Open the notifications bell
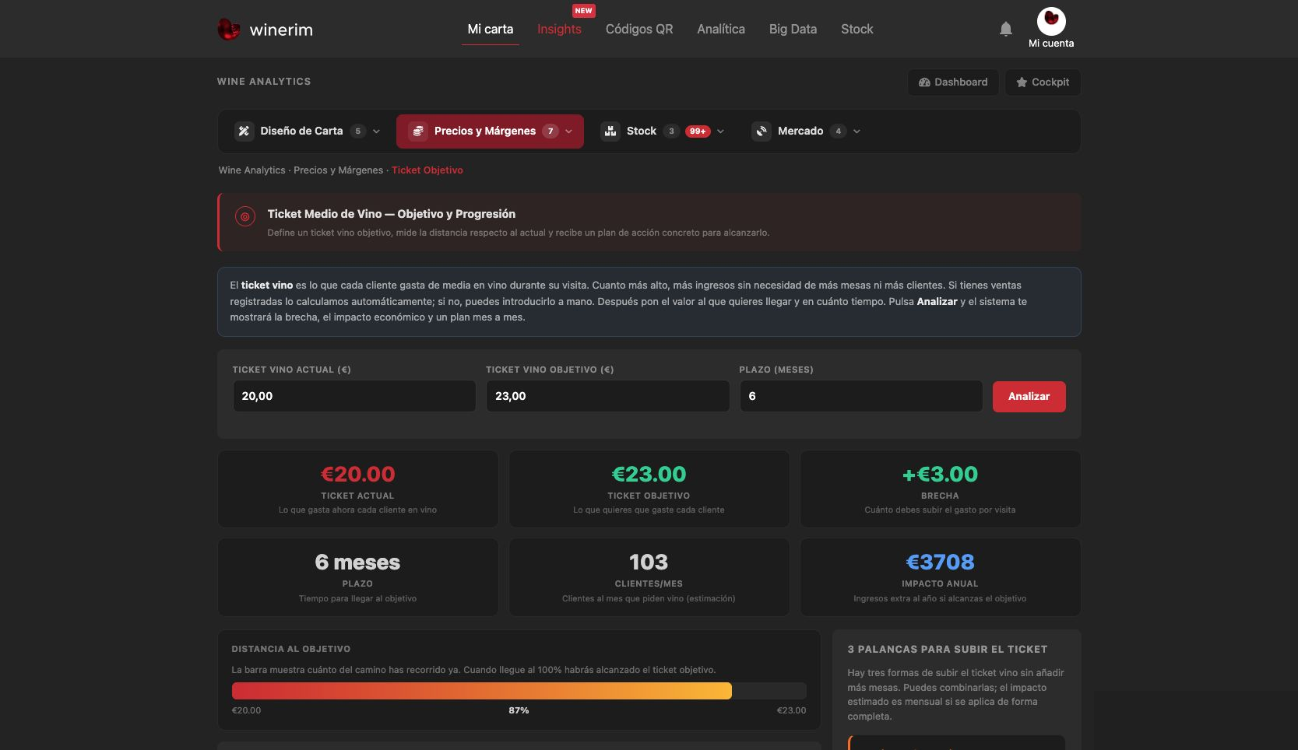Viewport: 1298px width, 750px height. [x=1006, y=30]
